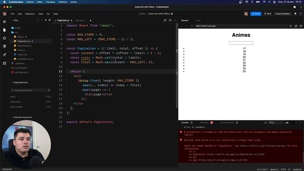Screen dimensions: 304x171
Task: Open the View menu
Action: (40, 14)
